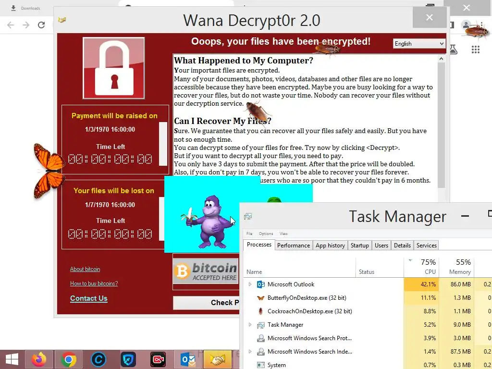The width and height of the screenshot is (492, 369).
Task: Select the ButterflyOnDesktop.exe process name
Action: click(307, 298)
